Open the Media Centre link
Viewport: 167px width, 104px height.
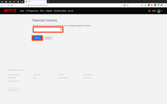(12, 78)
